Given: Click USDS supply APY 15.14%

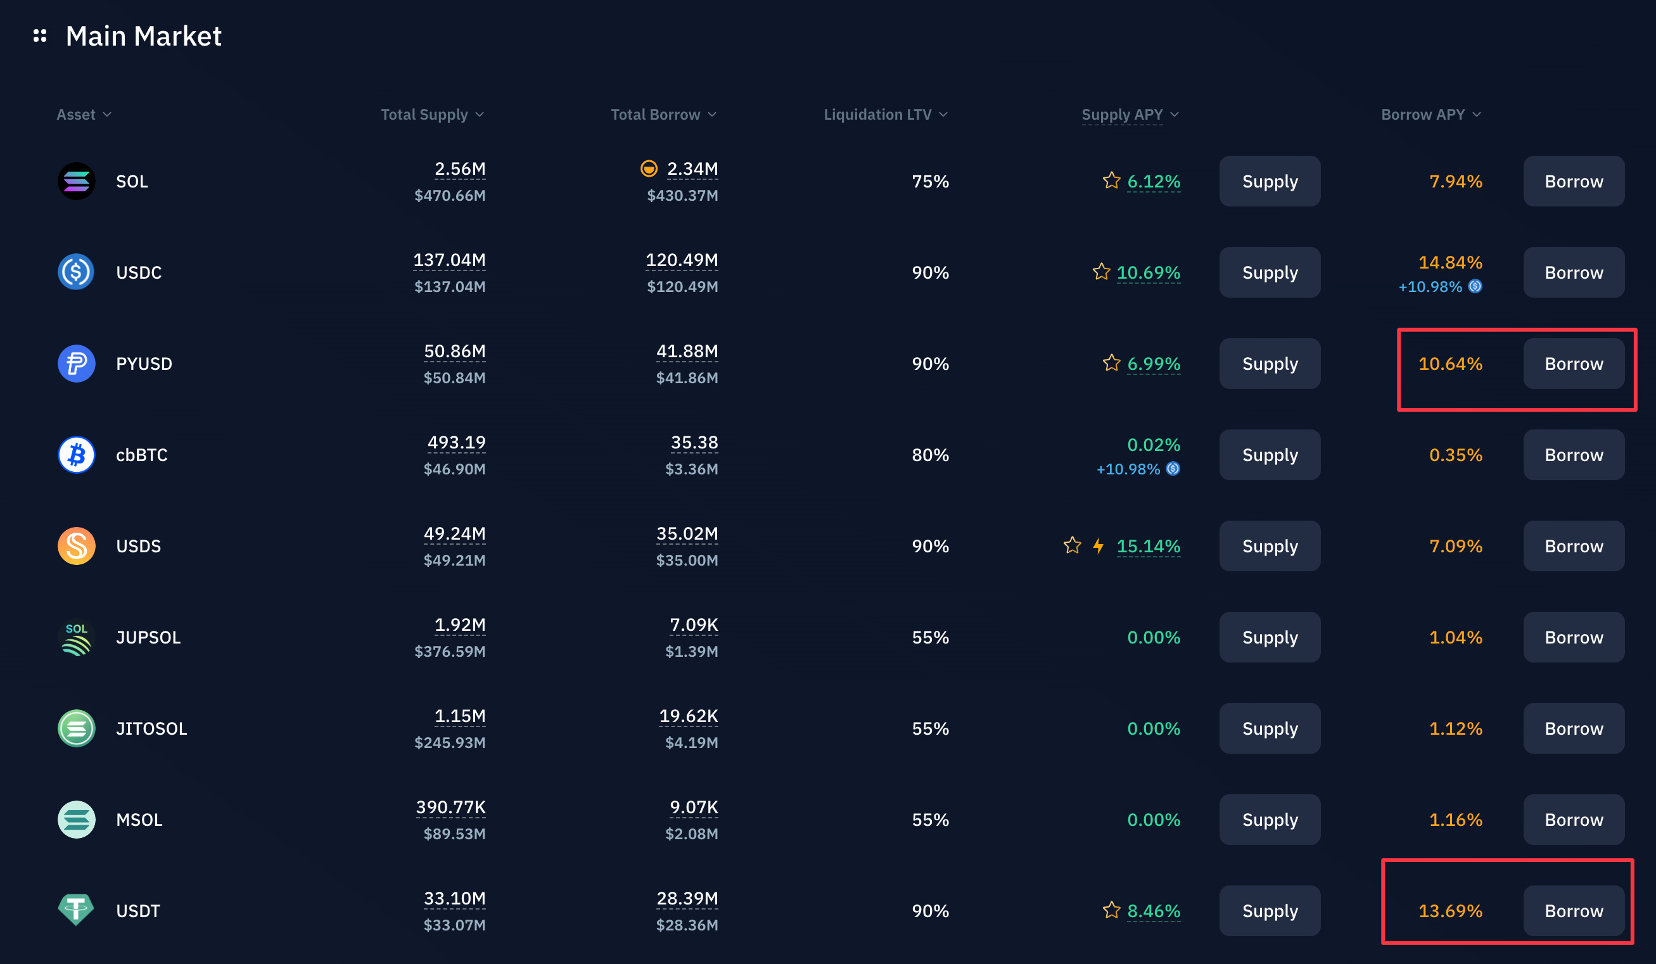Looking at the screenshot, I should point(1148,546).
